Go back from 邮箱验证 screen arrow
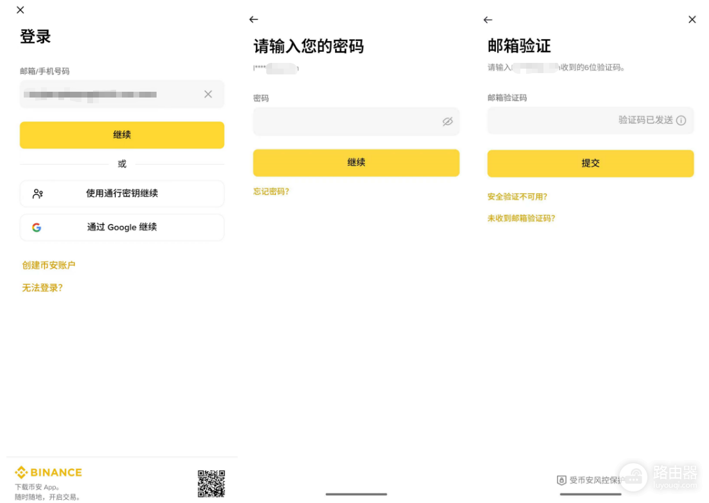This screenshot has height=503, width=709. [x=488, y=20]
